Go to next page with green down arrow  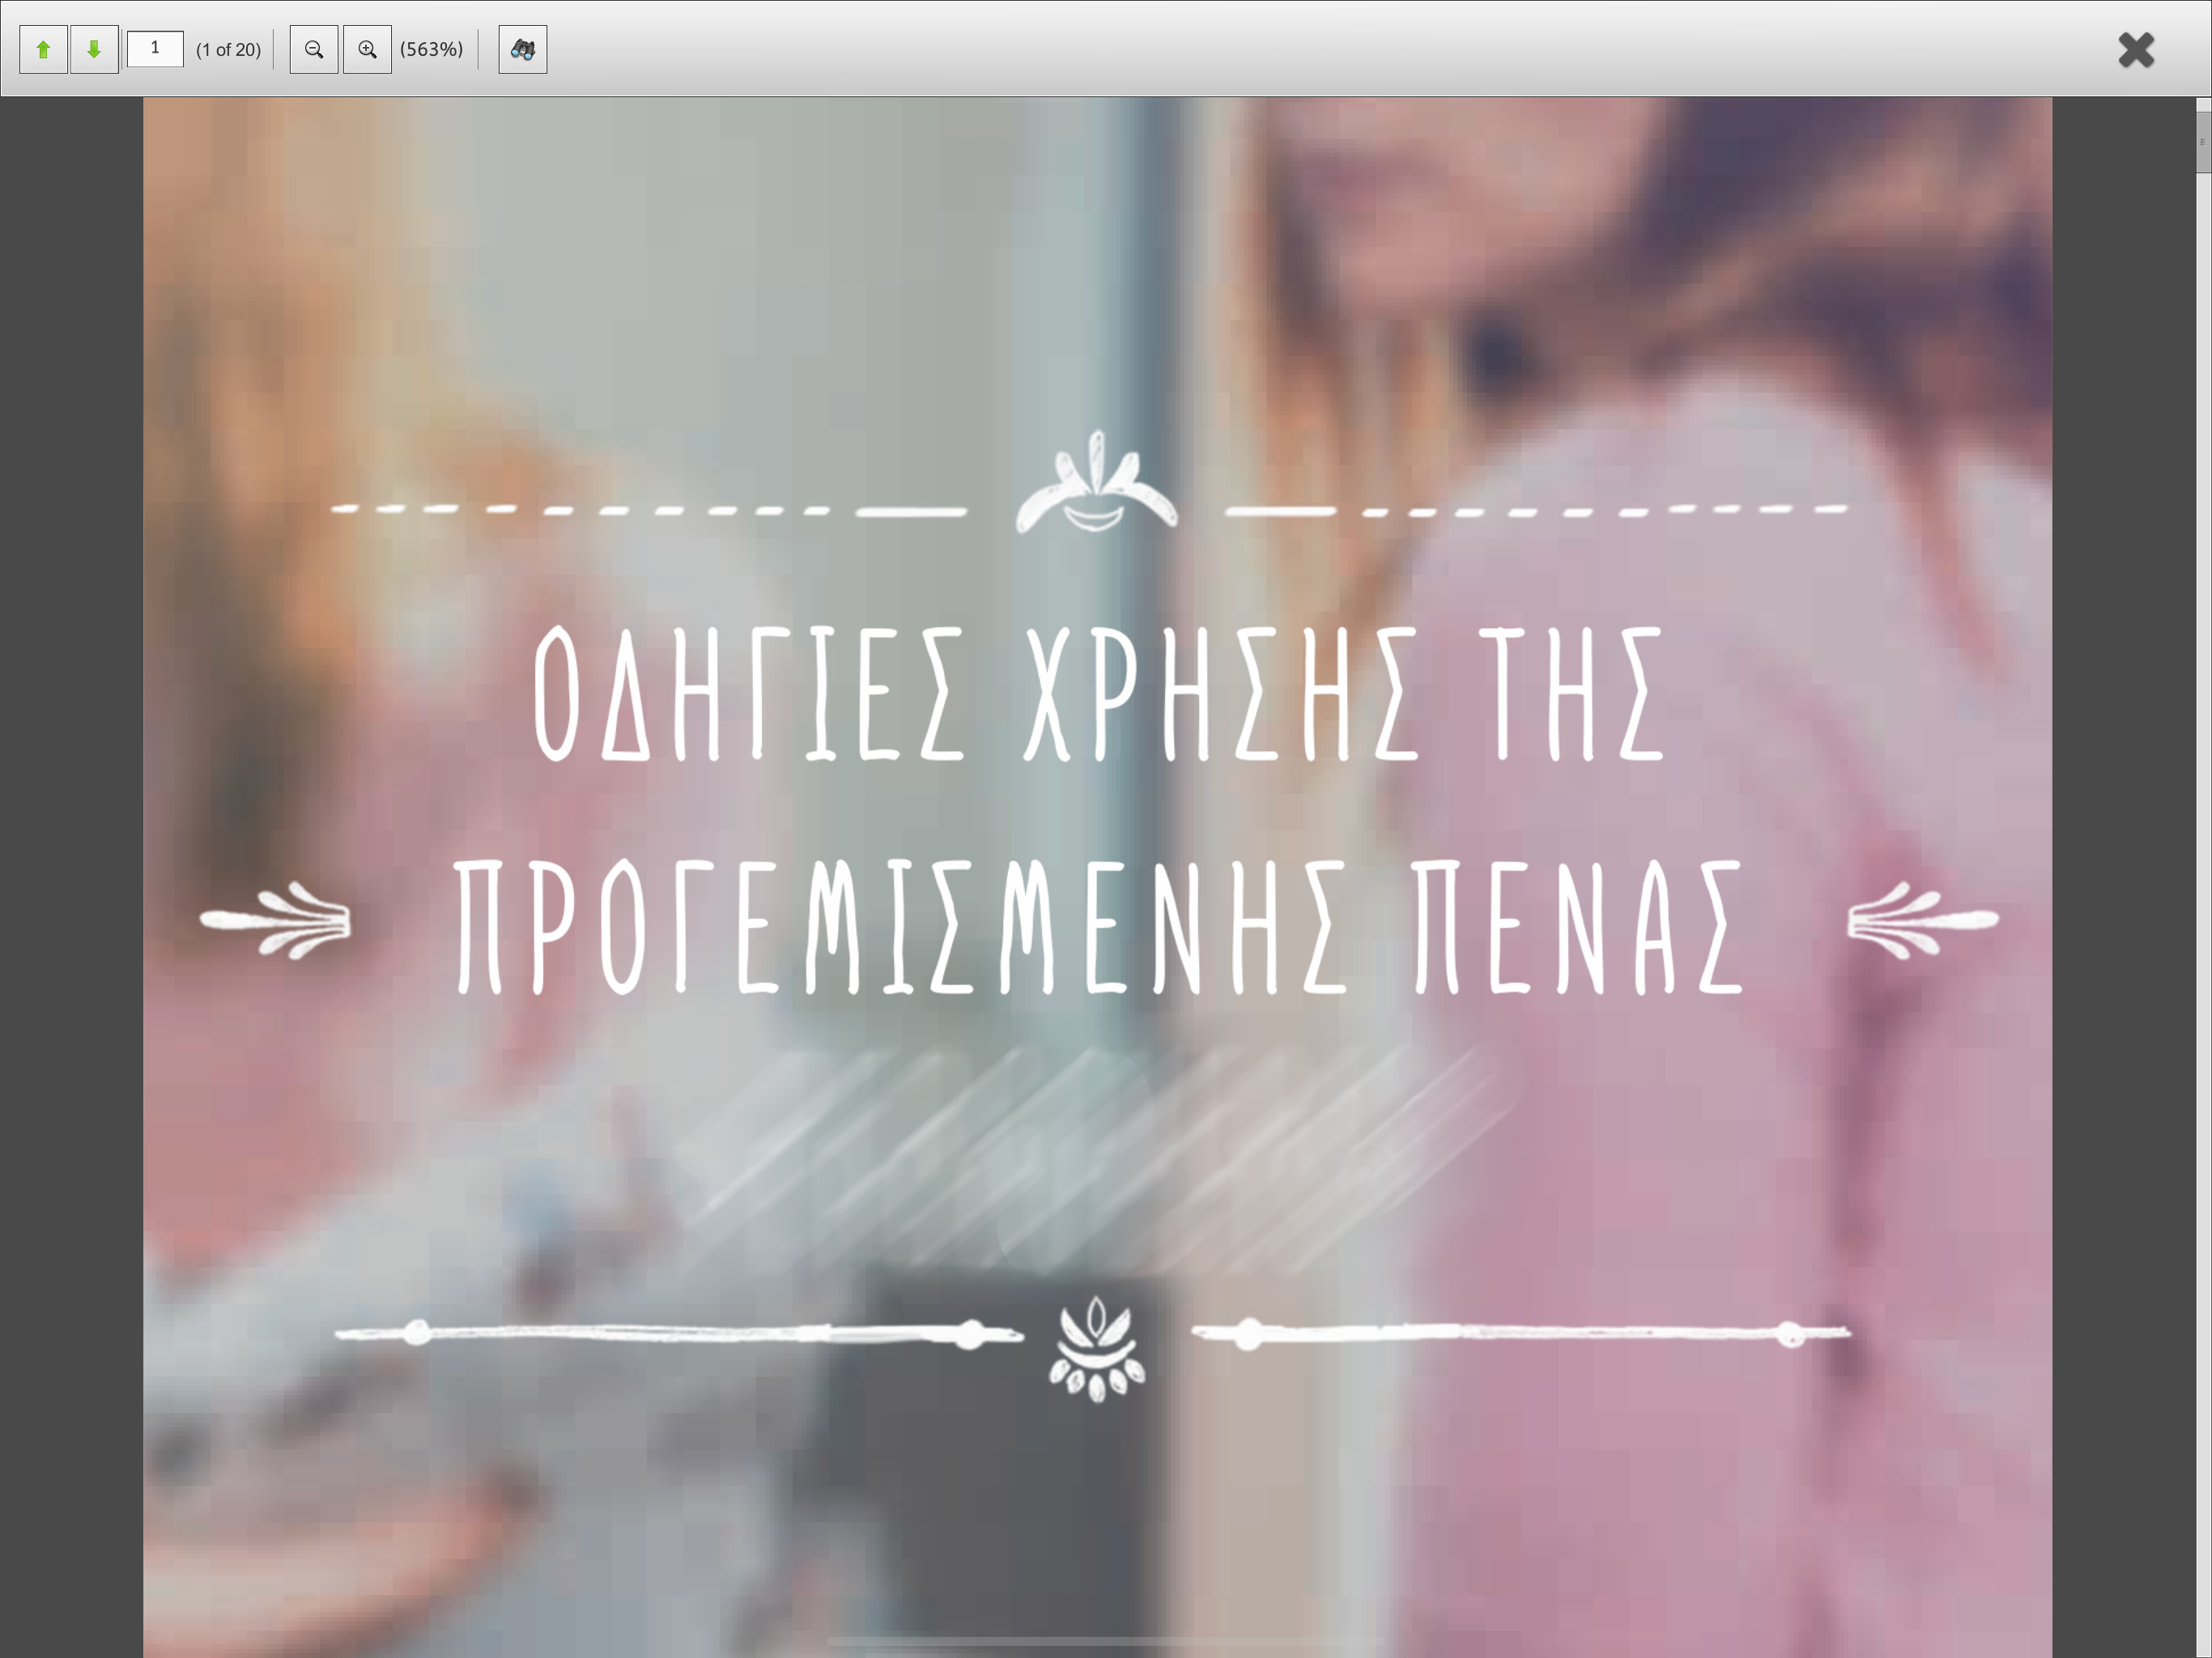[94, 49]
